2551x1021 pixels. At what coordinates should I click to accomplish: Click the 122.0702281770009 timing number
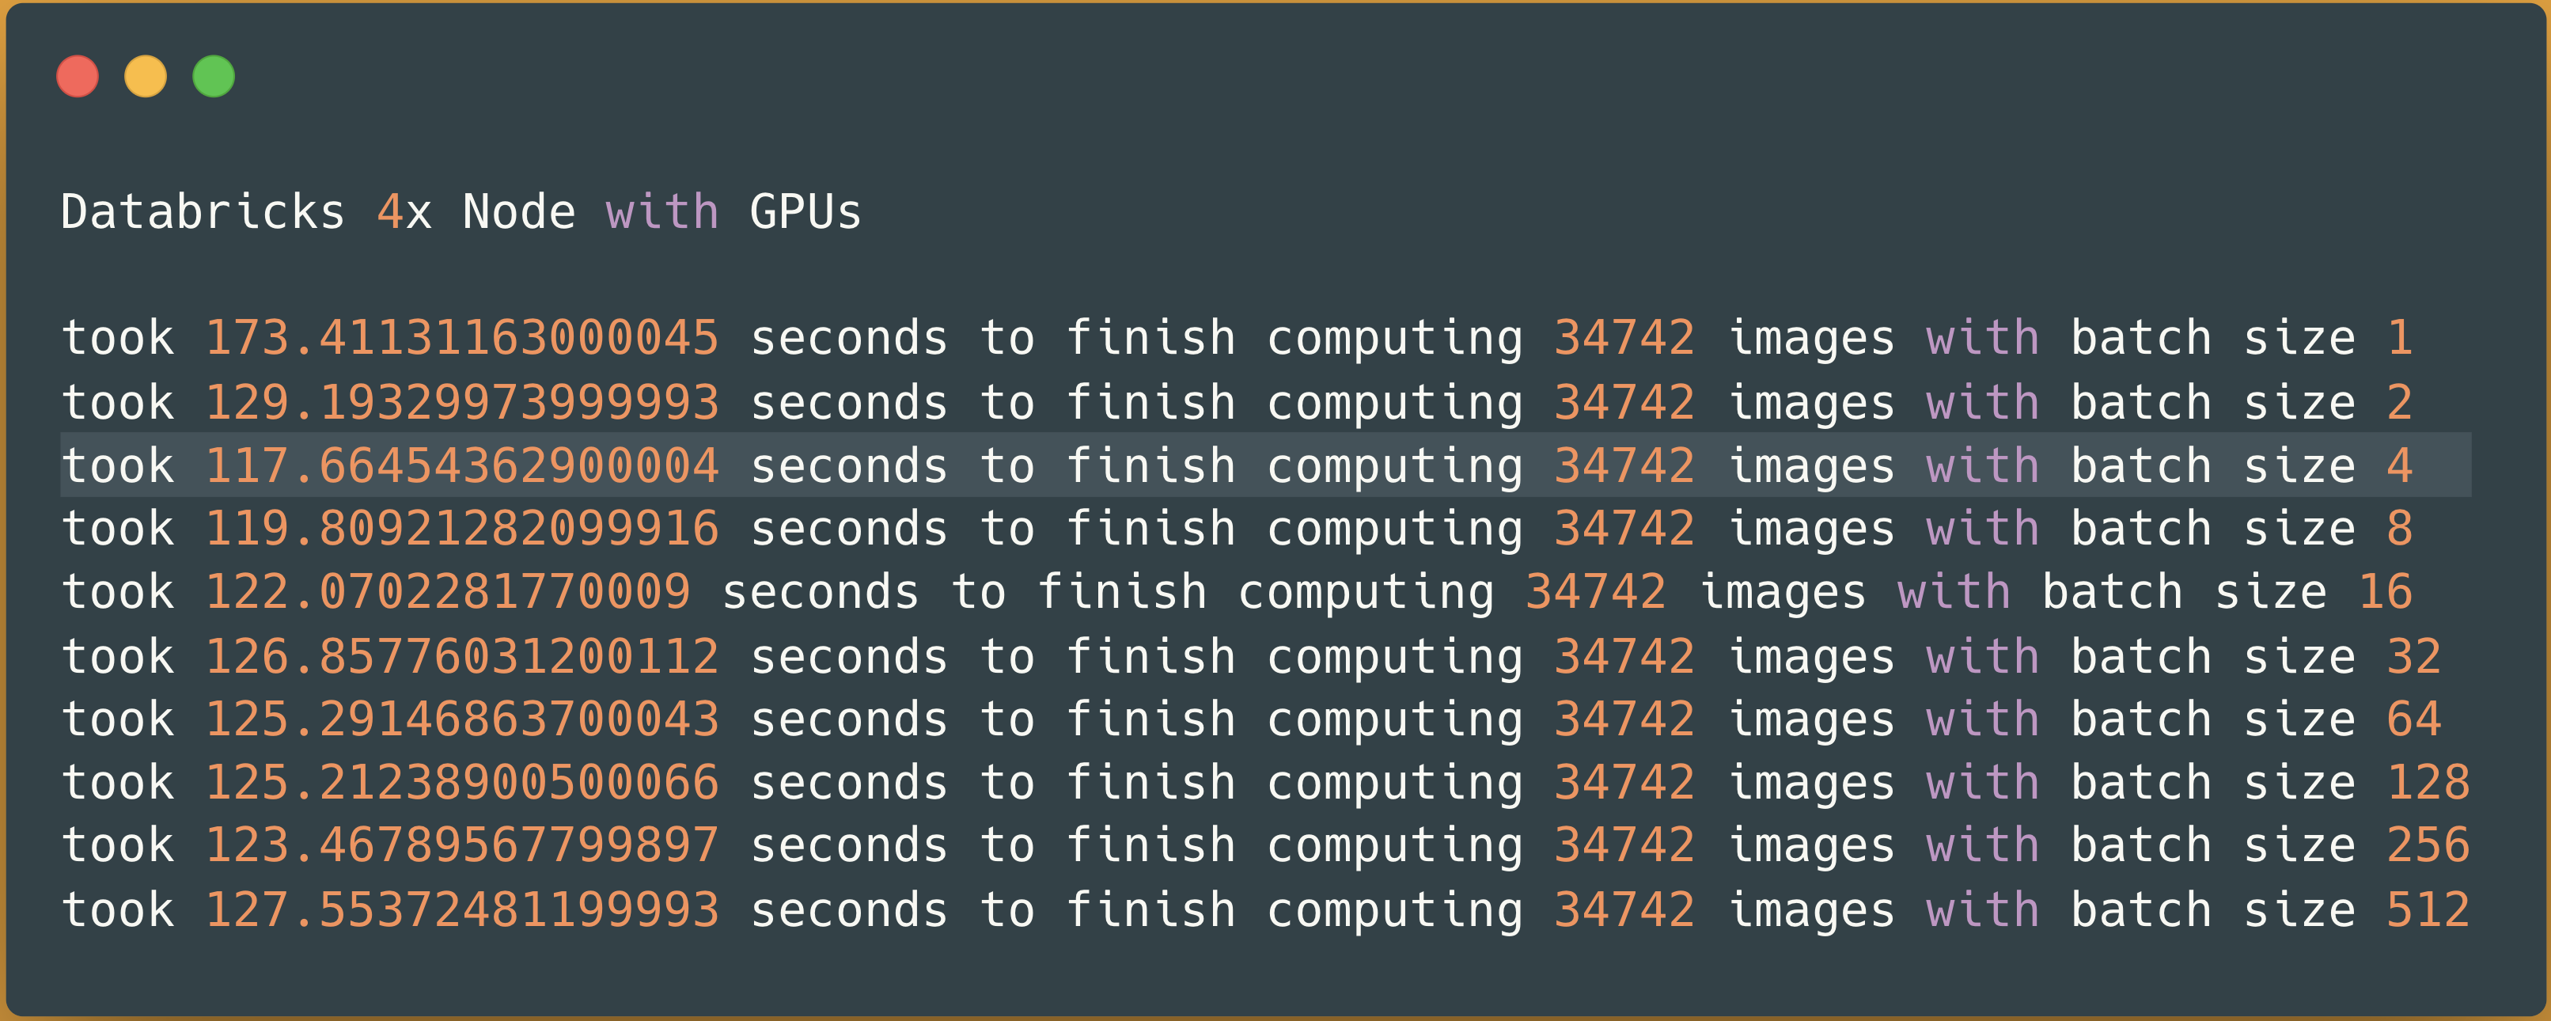(448, 592)
